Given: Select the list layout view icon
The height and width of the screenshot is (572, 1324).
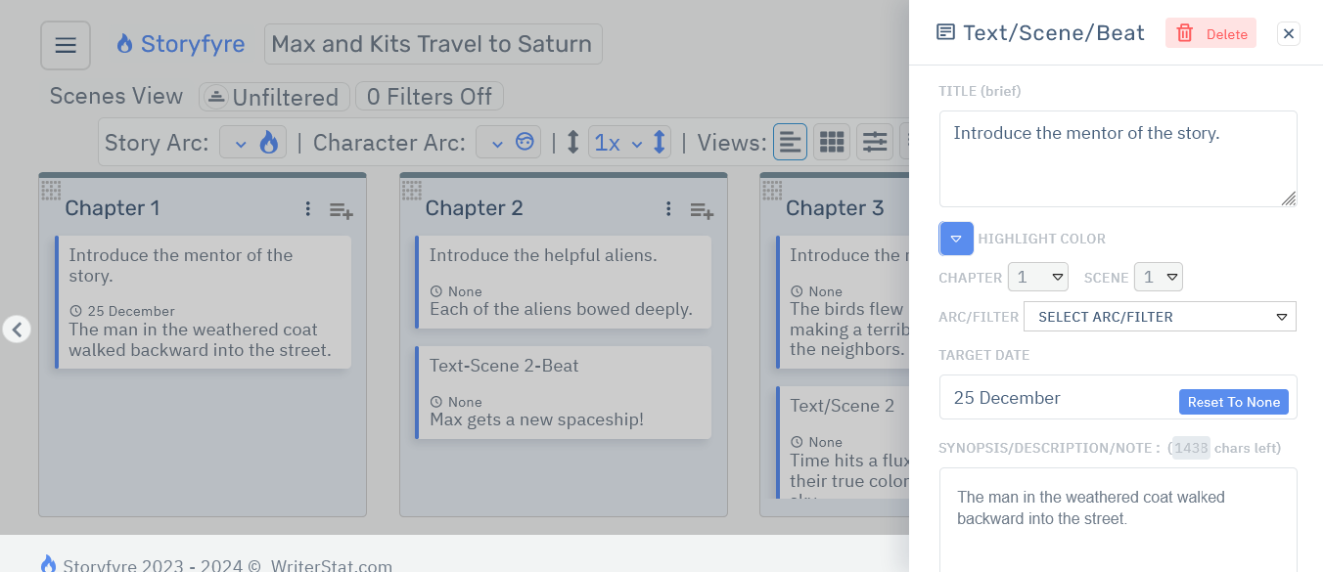Looking at the screenshot, I should (791, 141).
